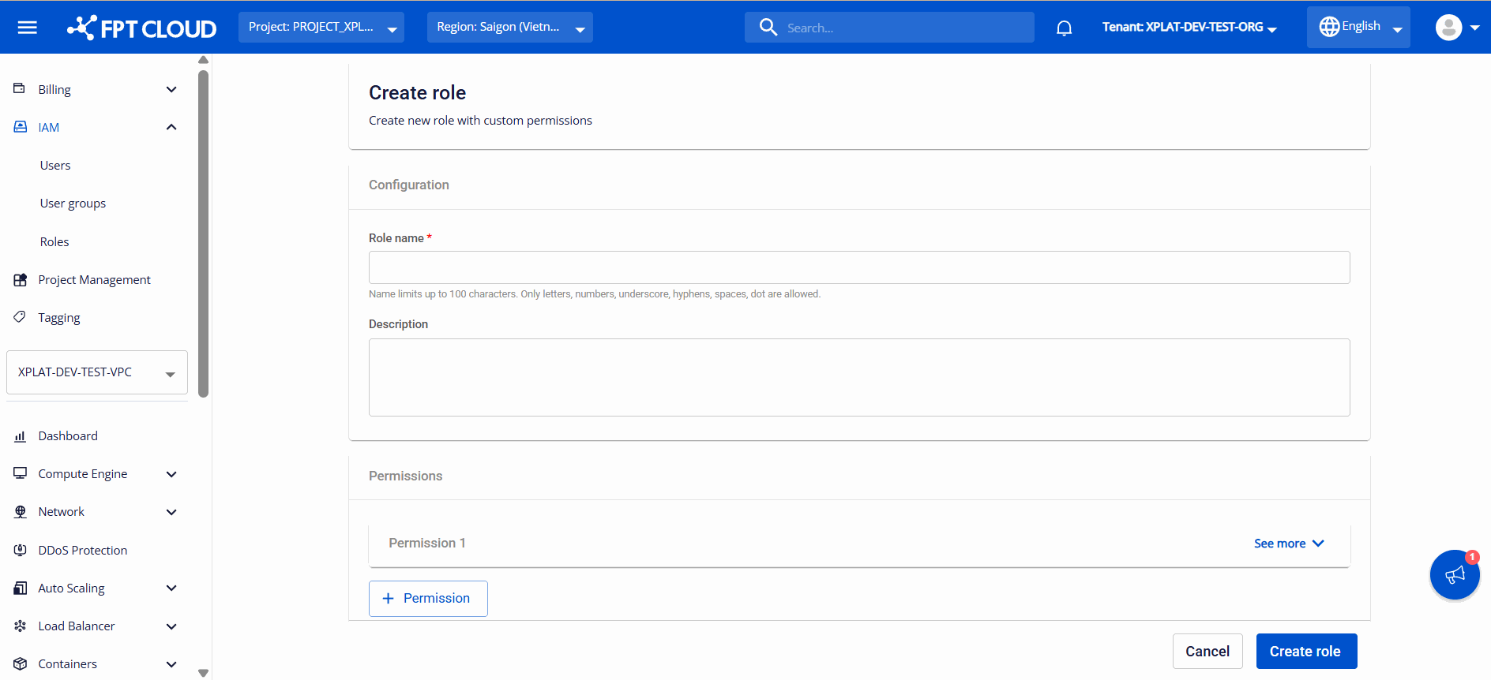Viewport: 1491px width, 680px height.
Task: Expand the Containers chevron
Action: [x=171, y=664]
